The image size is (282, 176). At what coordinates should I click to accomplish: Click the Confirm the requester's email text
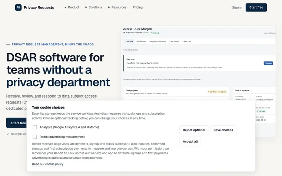click(142, 63)
